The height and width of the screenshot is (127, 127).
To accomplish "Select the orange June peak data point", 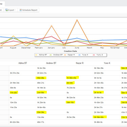I will pyautogui.click(x=77, y=20).
